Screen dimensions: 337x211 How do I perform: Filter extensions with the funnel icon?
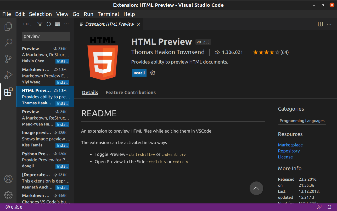click(40, 24)
